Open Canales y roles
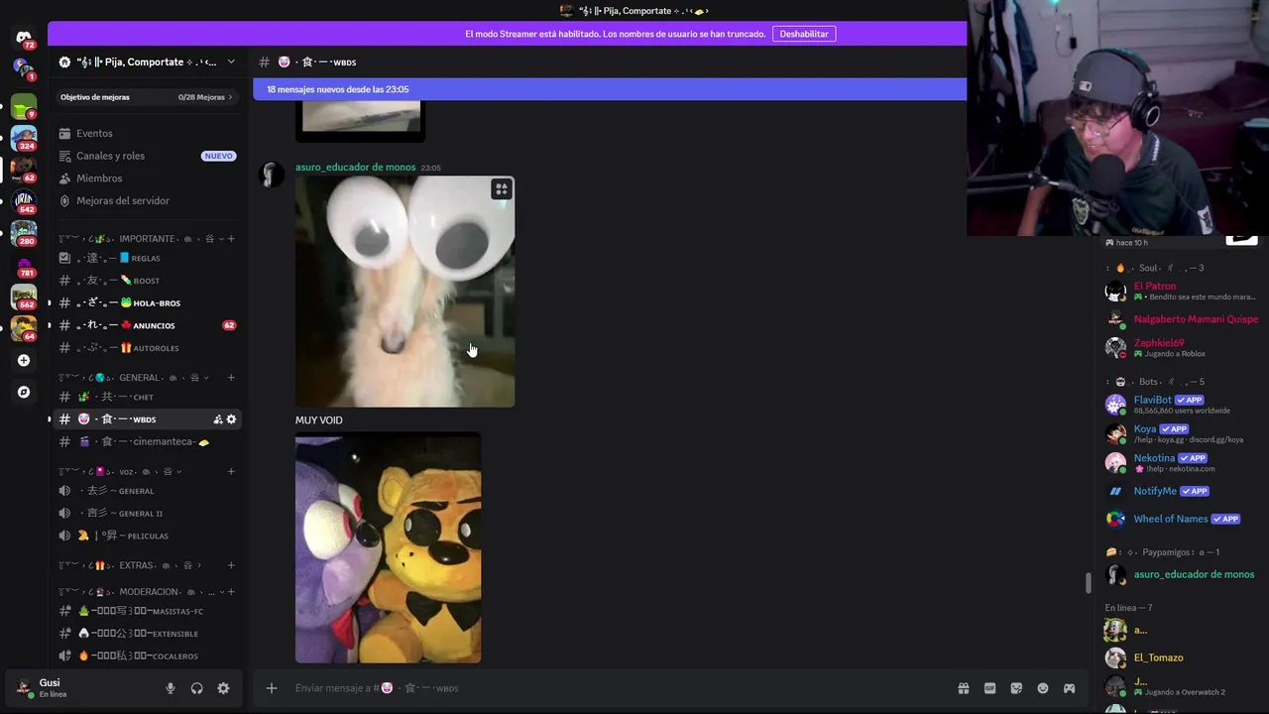Image resolution: width=1269 pixels, height=714 pixels. click(147, 156)
